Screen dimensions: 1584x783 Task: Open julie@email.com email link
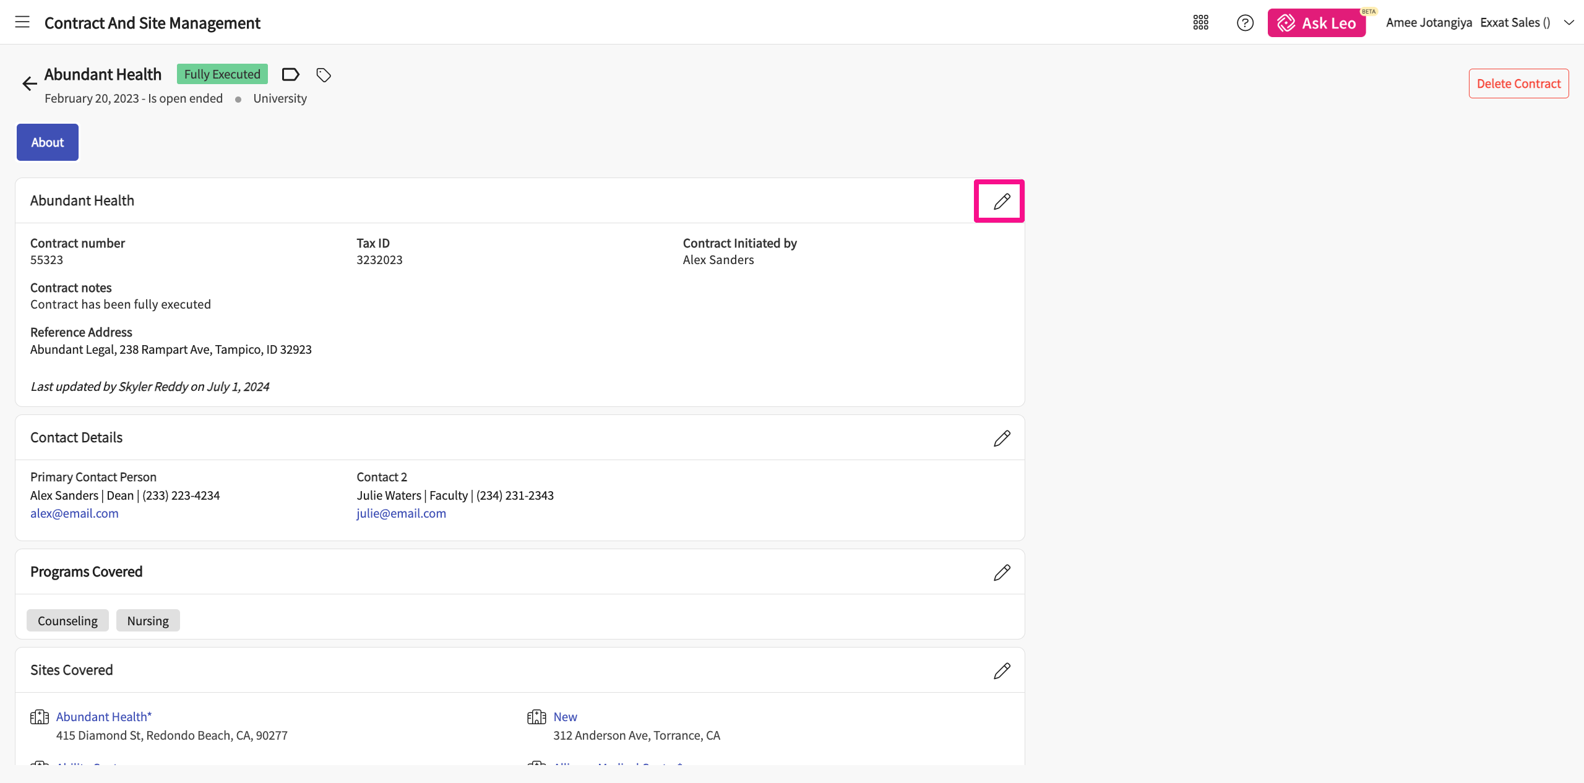point(401,513)
